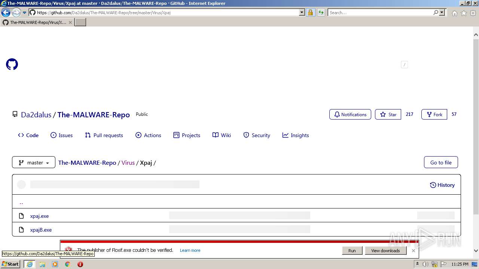The width and height of the screenshot is (479, 269).
Task: Click the volume speaker tray icon
Action: [425, 264]
